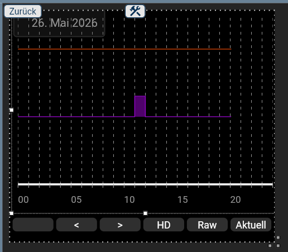Click the previous day arrow button
This screenshot has height=252, width=288.
76,225
